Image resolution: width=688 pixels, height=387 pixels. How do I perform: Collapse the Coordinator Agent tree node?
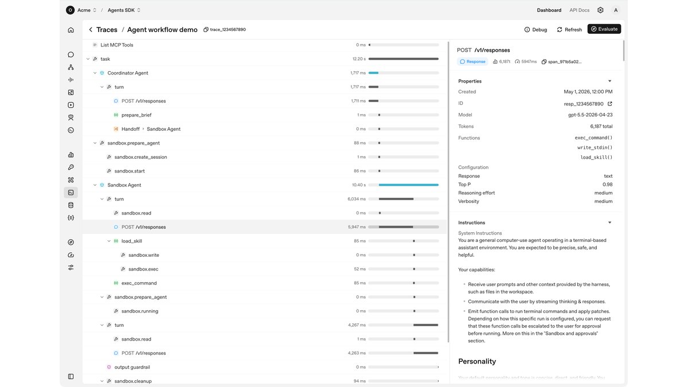95,73
